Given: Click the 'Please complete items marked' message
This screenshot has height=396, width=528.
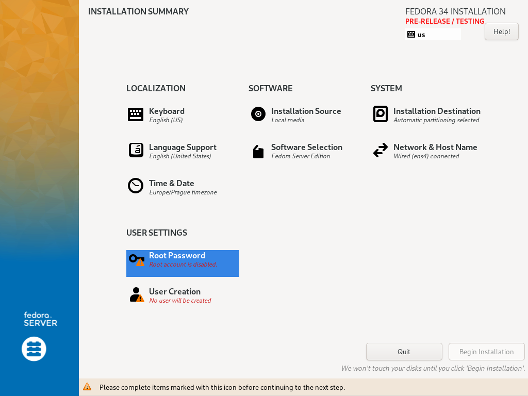Looking at the screenshot, I should [x=222, y=387].
